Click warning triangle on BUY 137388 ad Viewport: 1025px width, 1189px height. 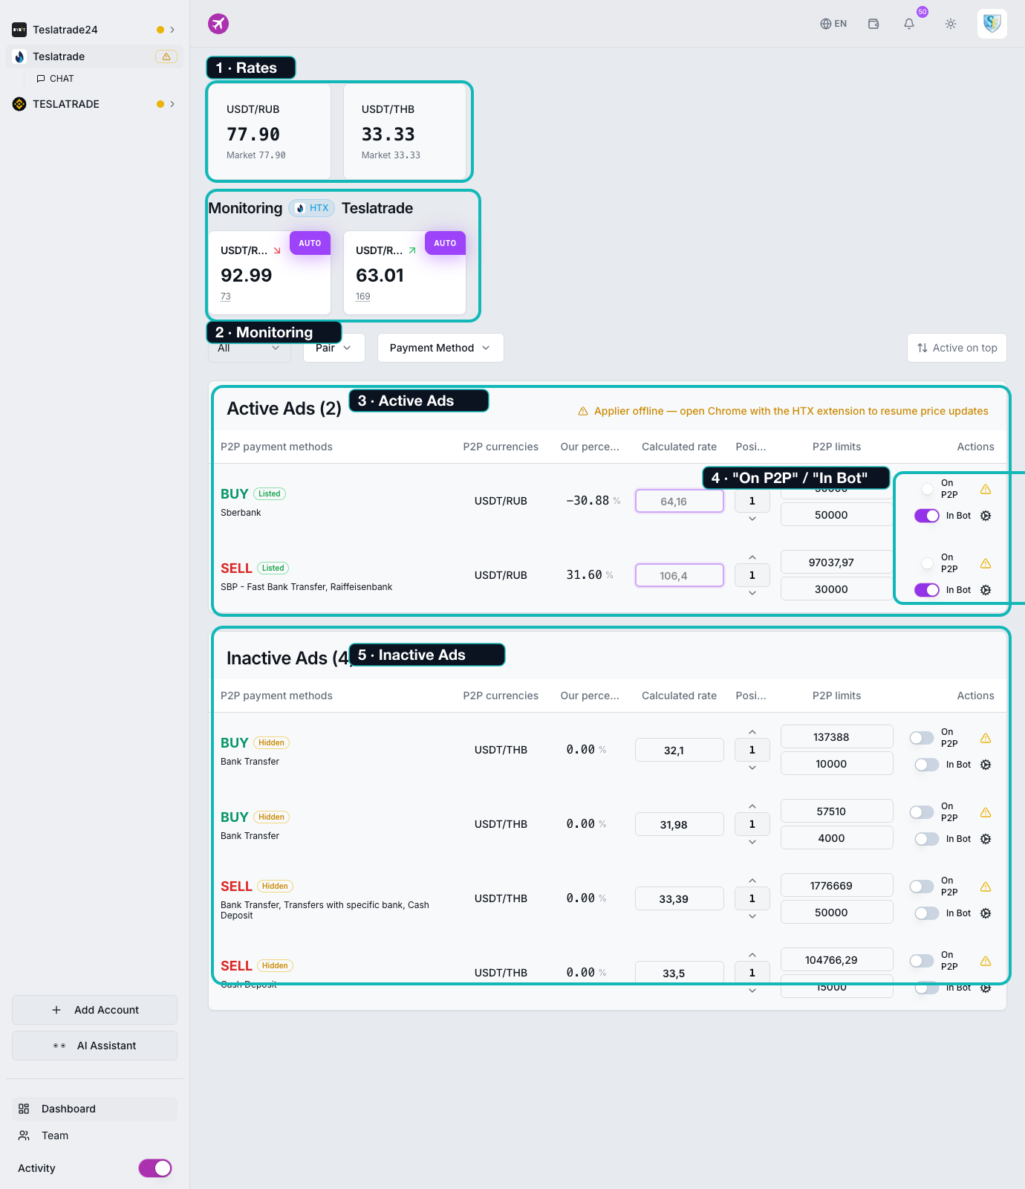pos(986,738)
